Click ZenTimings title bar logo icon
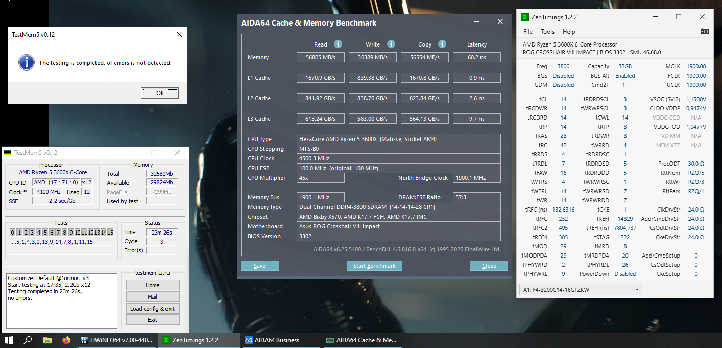 coord(524,17)
